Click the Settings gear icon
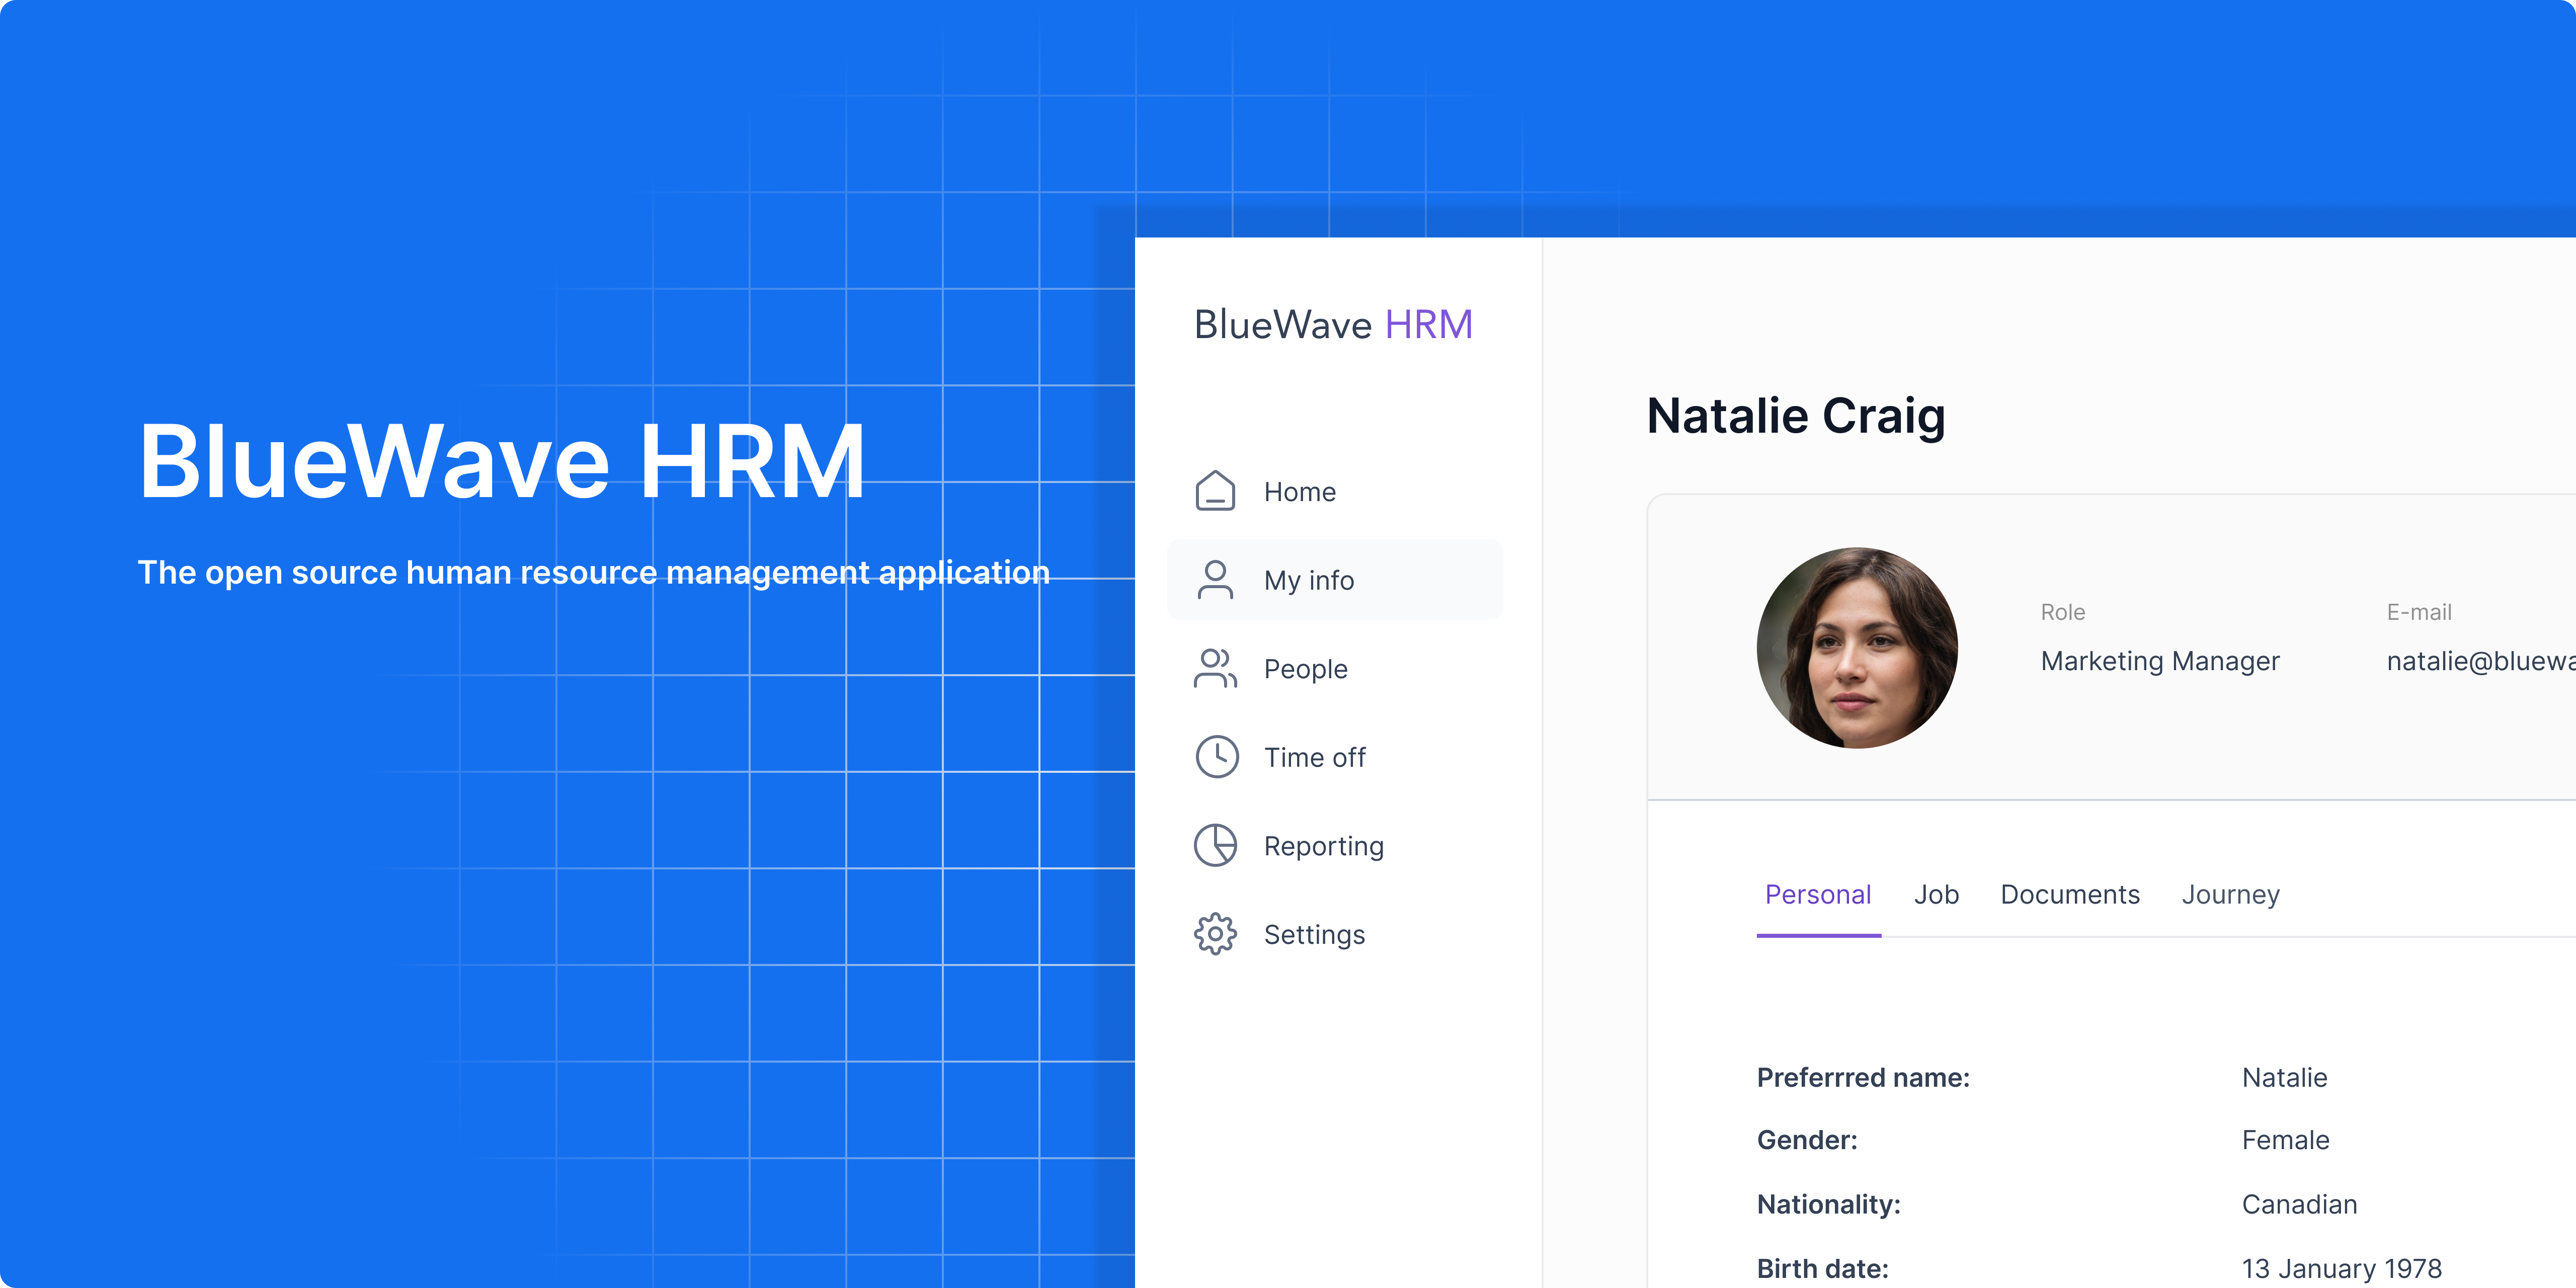This screenshot has width=2576, height=1288. coord(1215,934)
